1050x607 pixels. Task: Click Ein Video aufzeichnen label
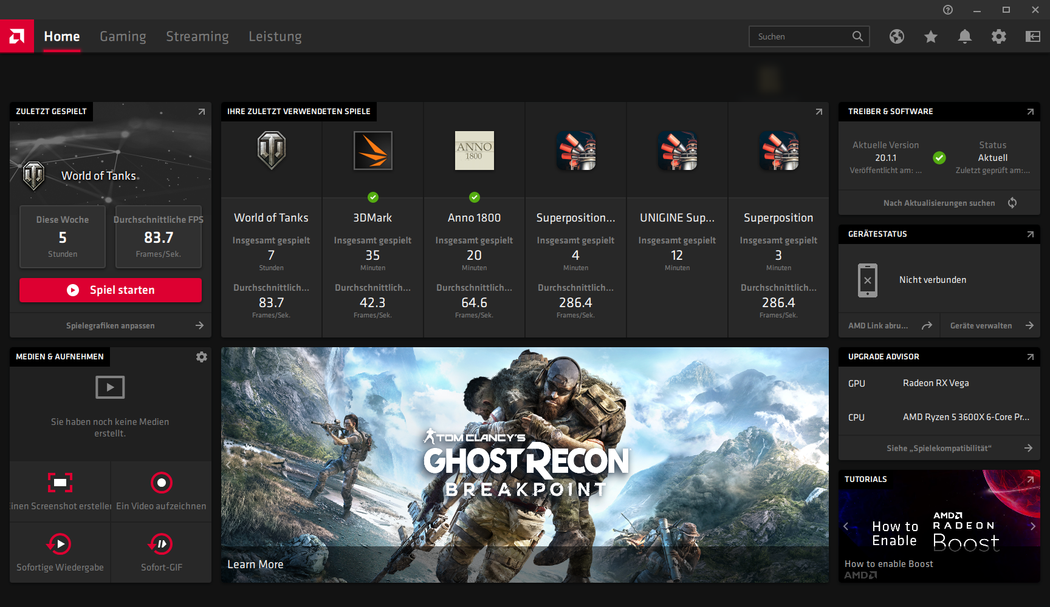(161, 506)
